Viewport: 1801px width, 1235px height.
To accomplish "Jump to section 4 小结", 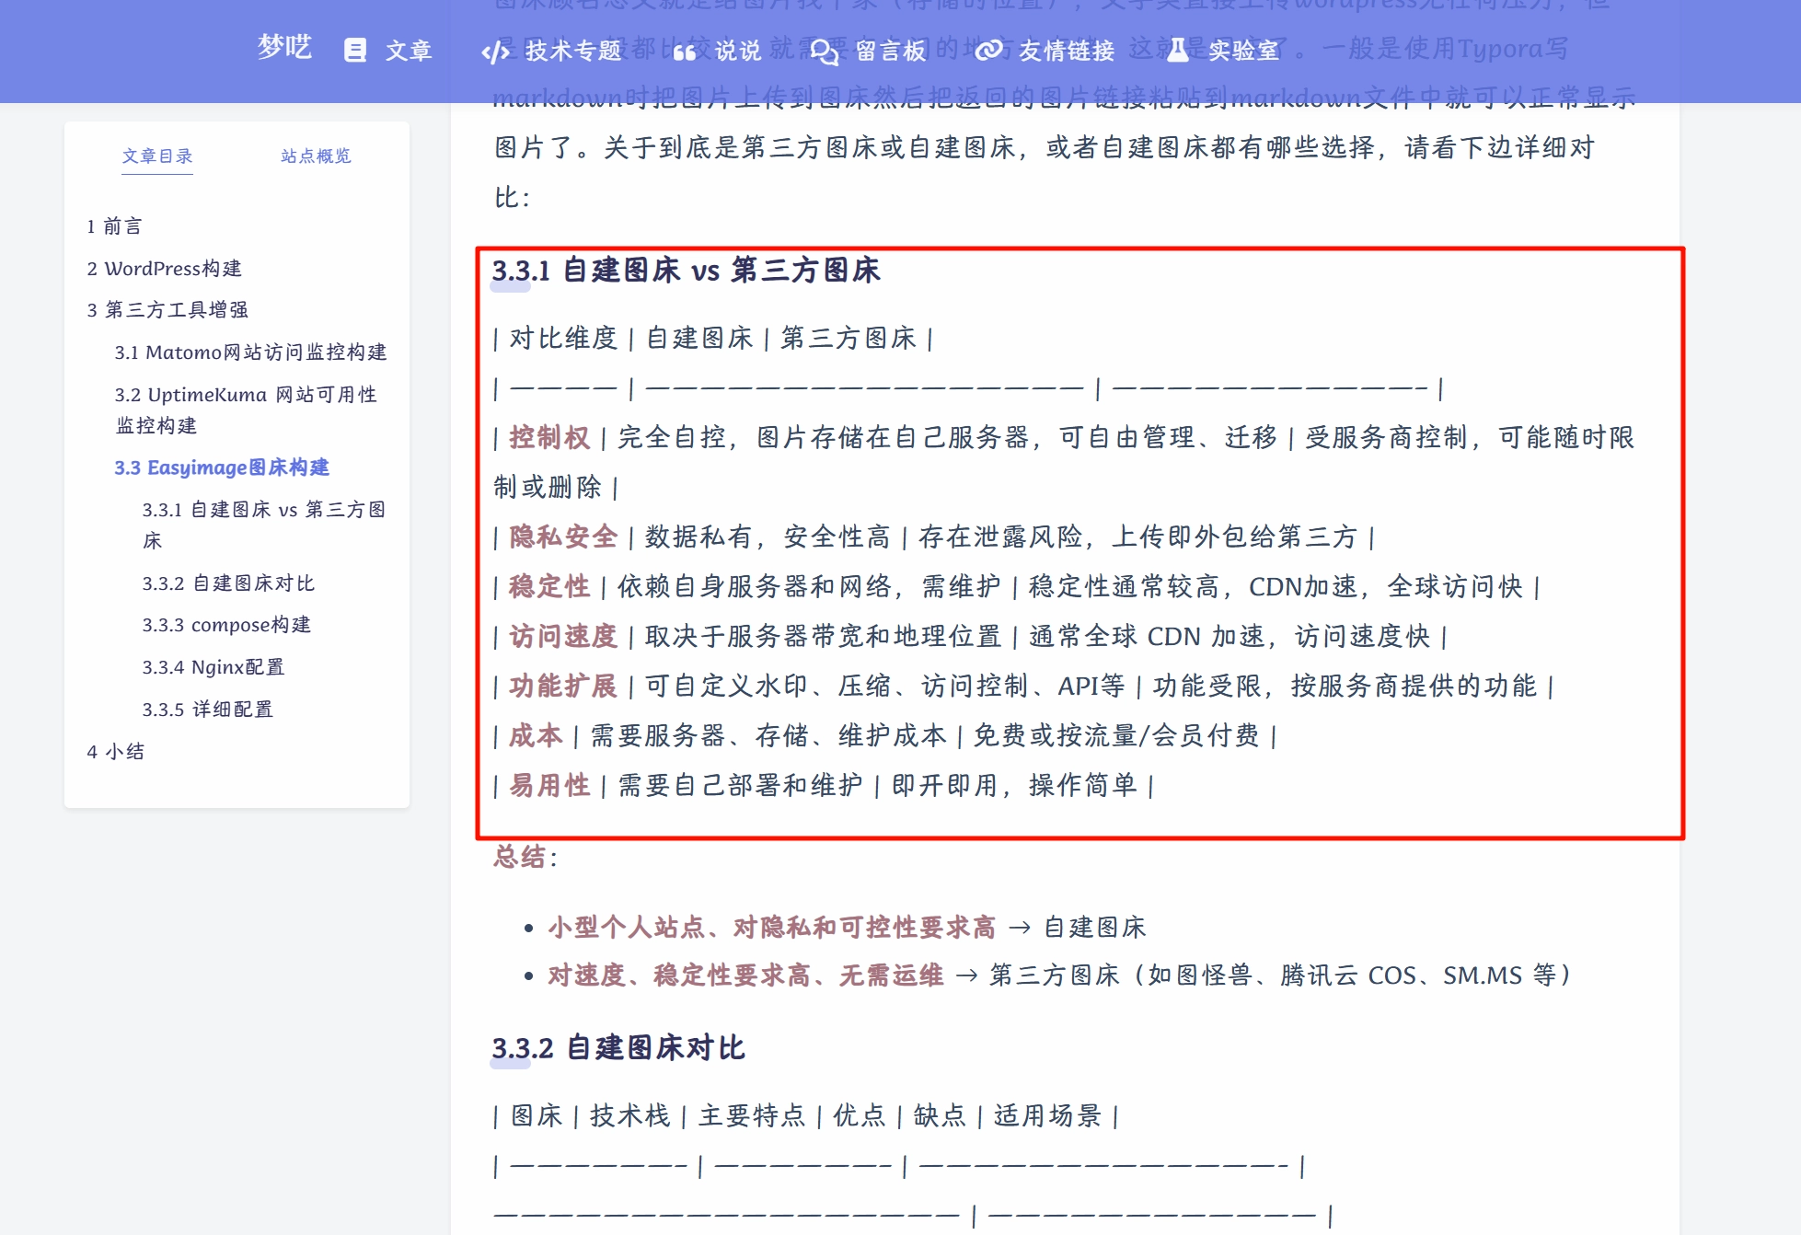I will point(116,752).
